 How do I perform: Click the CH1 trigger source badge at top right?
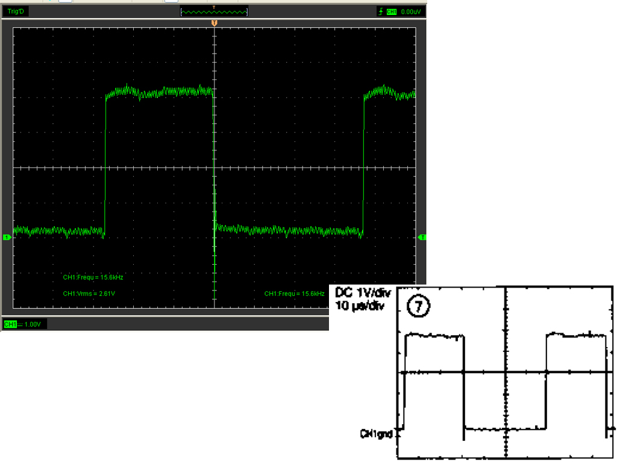[392, 11]
